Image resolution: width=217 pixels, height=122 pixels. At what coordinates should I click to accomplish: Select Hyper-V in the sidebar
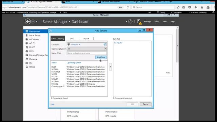(x=33, y=59)
